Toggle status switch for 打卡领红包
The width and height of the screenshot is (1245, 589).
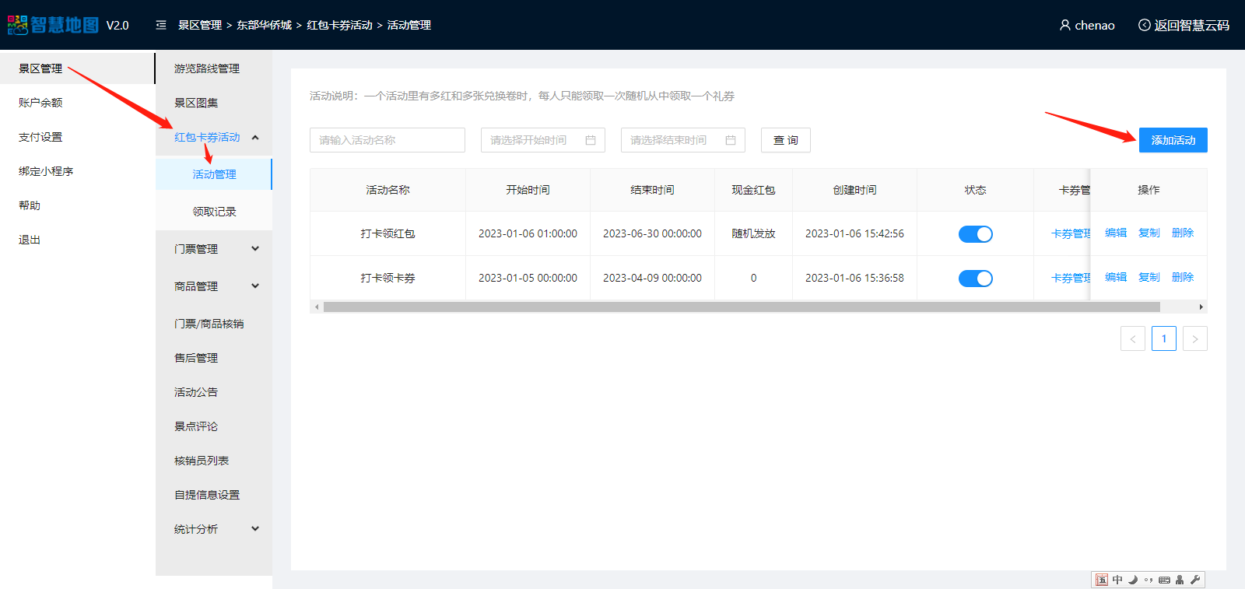click(x=975, y=234)
